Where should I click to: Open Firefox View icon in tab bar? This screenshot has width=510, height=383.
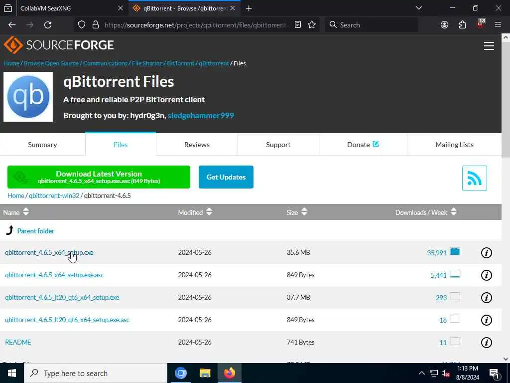[8, 8]
